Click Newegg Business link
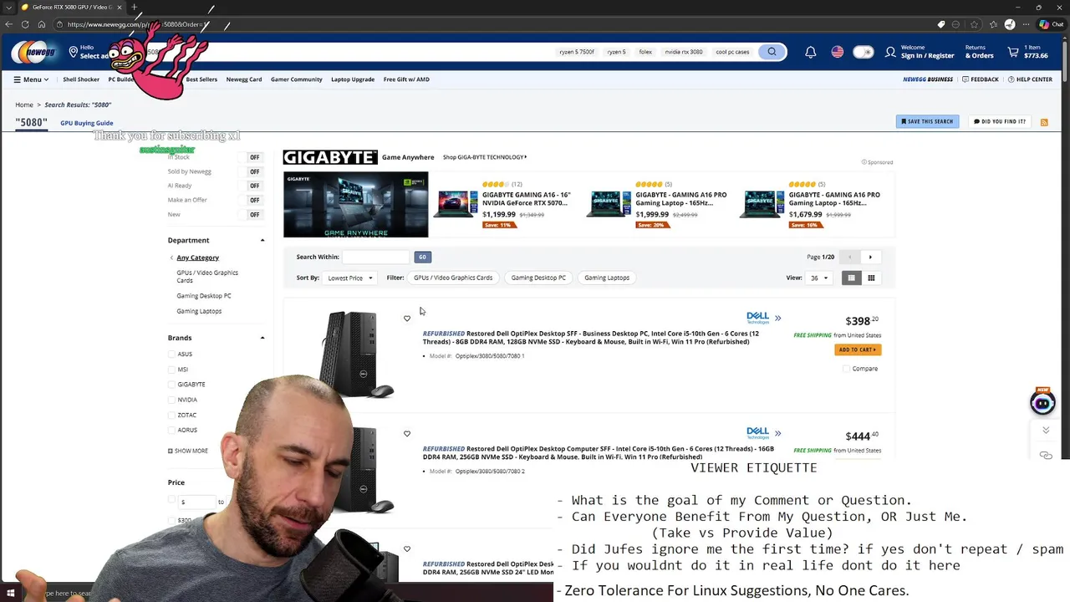Viewport: 1070px width, 602px height. tap(928, 79)
